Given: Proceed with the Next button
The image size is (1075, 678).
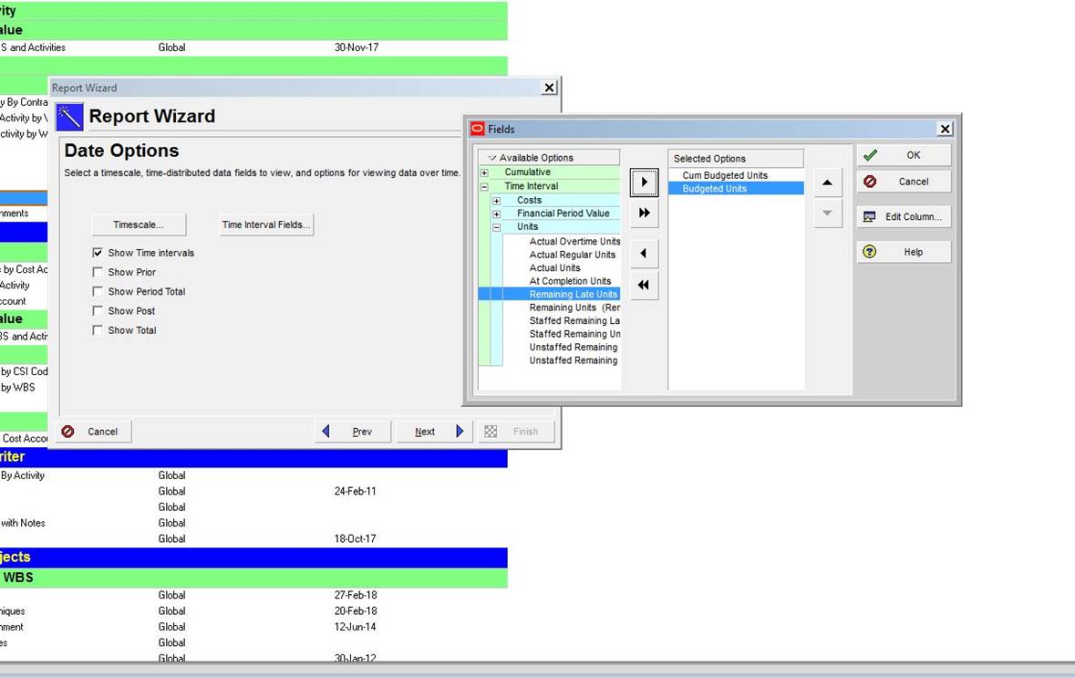Looking at the screenshot, I should 435,432.
